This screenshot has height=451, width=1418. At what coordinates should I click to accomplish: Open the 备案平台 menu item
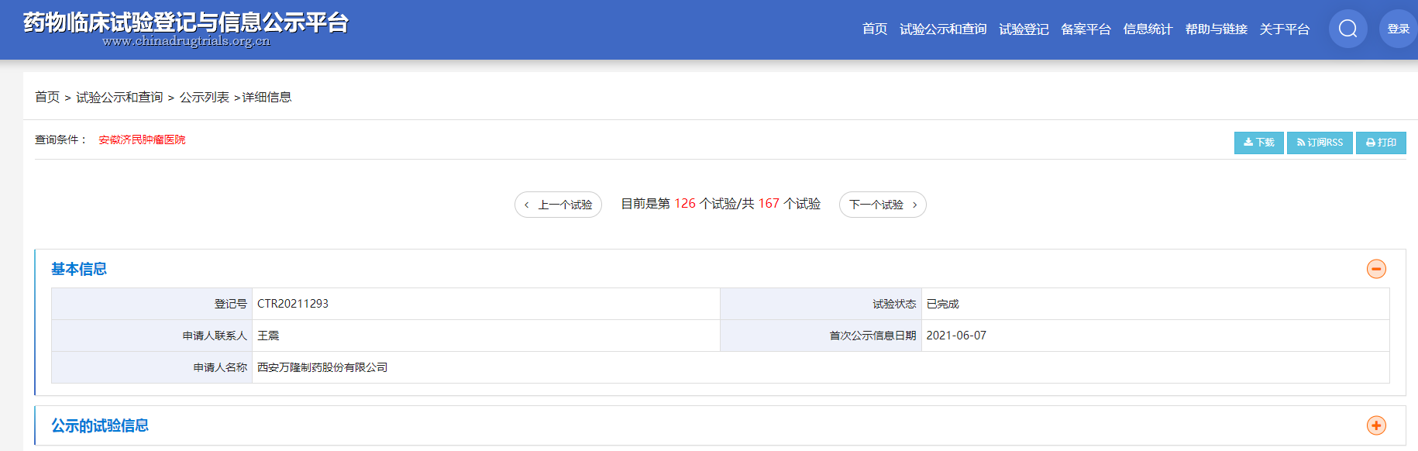coord(1086,29)
